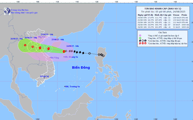Click the 'Biển Đông' sea label
Image resolution: width=193 pixels, height=120 pixels.
tap(81, 68)
